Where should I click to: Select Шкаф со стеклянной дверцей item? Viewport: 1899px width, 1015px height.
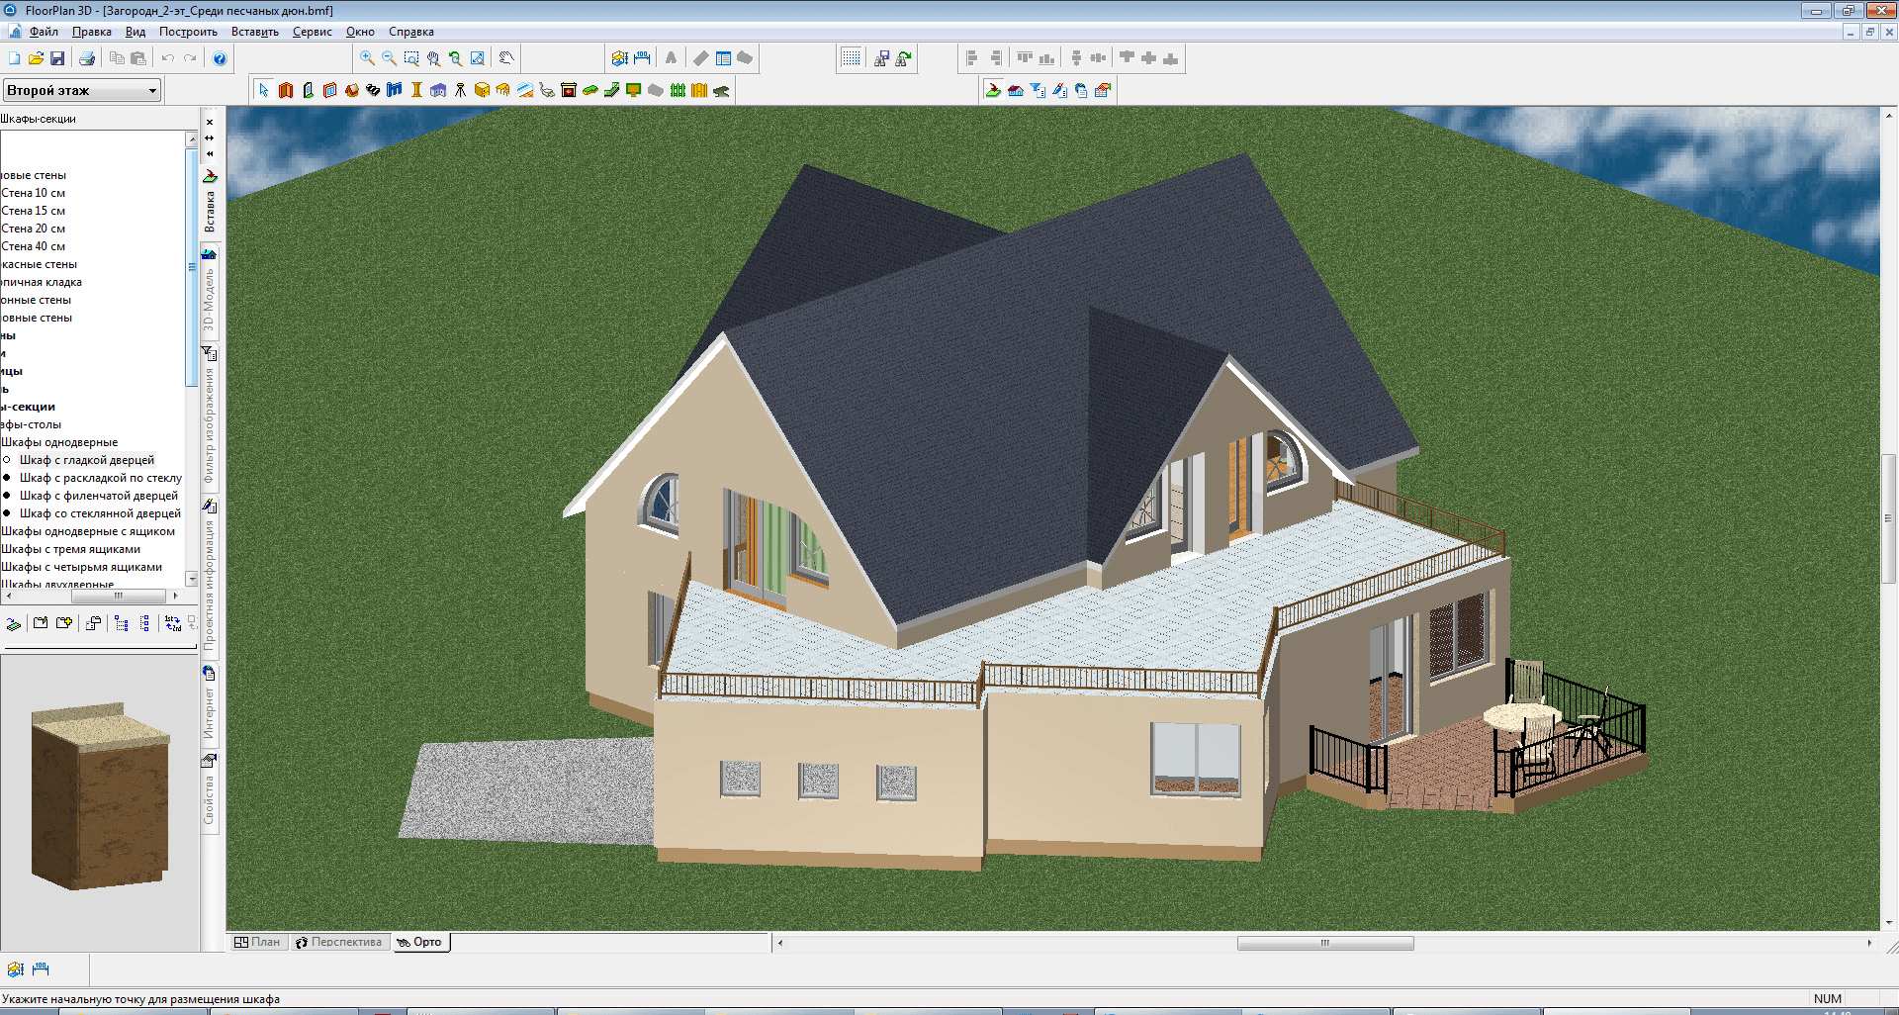[x=100, y=513]
